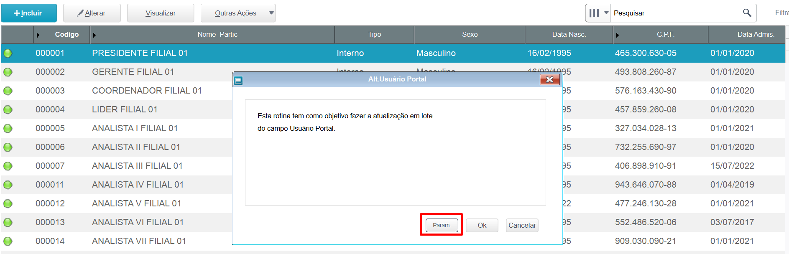Click CPF cell 576.163.430-90
The image size is (789, 254).
(x=646, y=91)
